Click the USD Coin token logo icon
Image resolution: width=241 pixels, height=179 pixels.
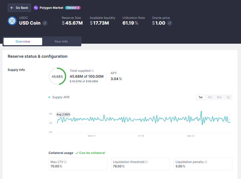[12, 21]
